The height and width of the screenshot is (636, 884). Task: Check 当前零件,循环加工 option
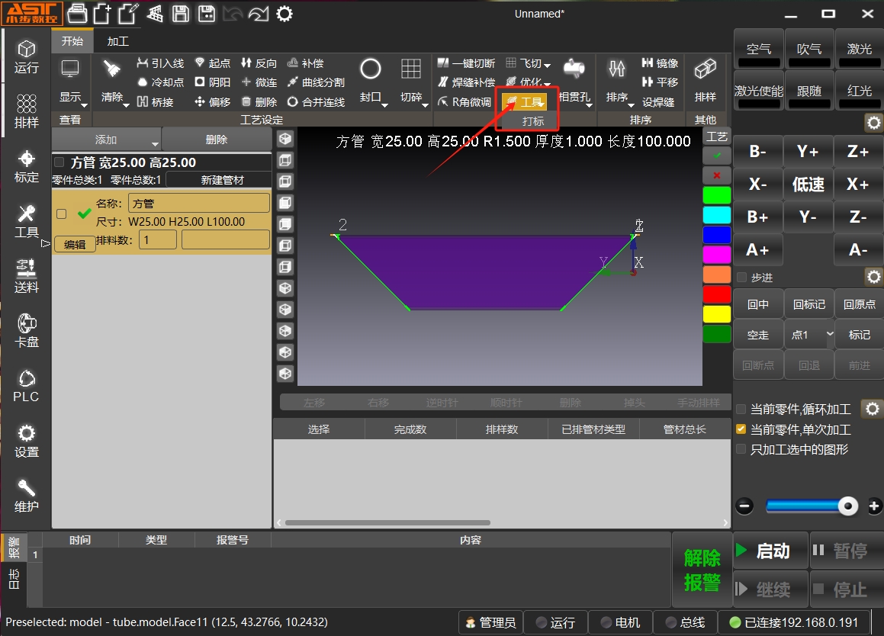(741, 410)
